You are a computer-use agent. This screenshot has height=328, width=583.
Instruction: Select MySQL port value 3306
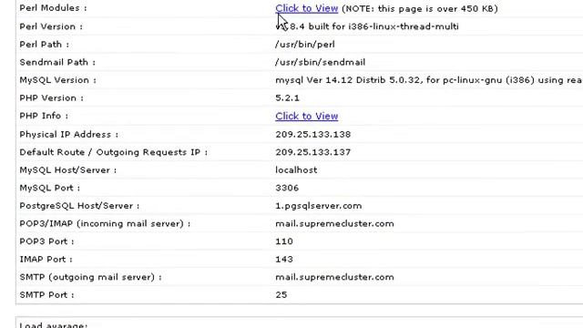pos(287,189)
